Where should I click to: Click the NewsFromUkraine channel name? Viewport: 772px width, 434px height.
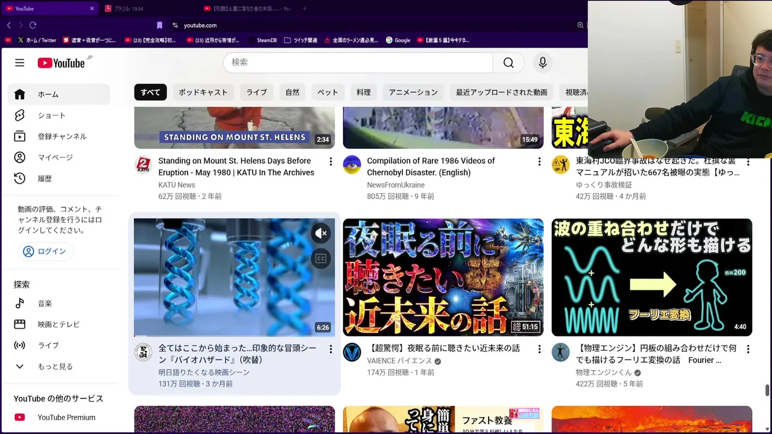pyautogui.click(x=396, y=185)
